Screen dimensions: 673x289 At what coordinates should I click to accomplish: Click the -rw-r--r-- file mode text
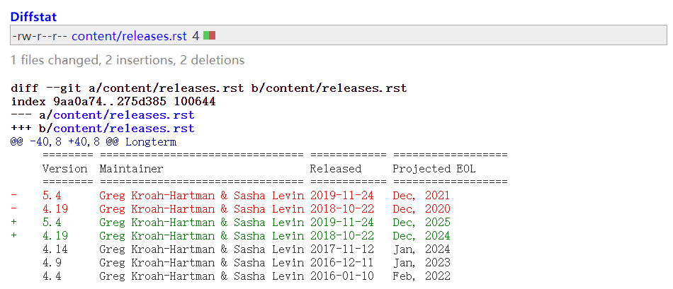click(40, 35)
